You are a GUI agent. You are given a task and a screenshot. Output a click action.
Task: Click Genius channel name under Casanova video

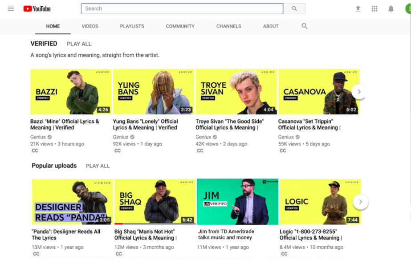286,137
